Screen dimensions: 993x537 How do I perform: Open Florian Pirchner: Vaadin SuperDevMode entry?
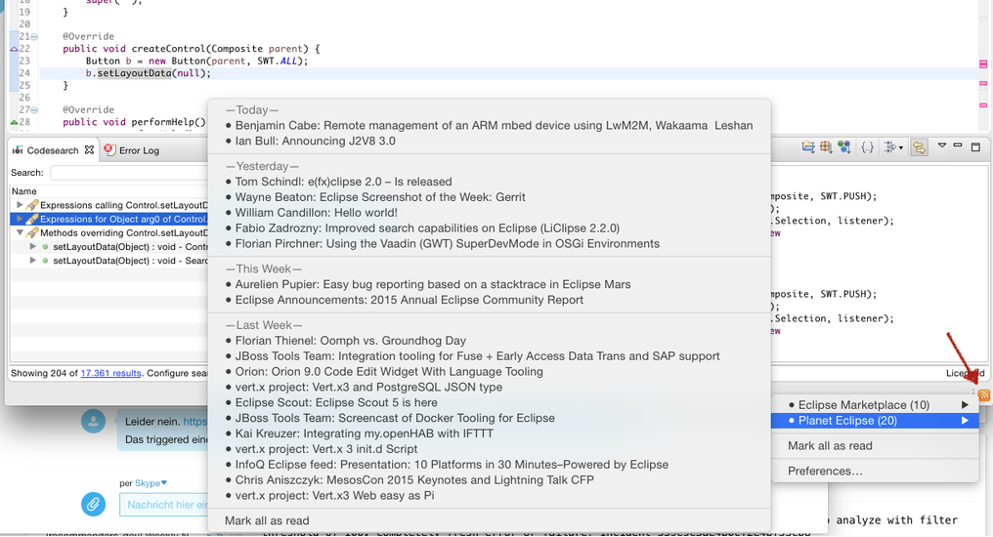click(x=489, y=243)
